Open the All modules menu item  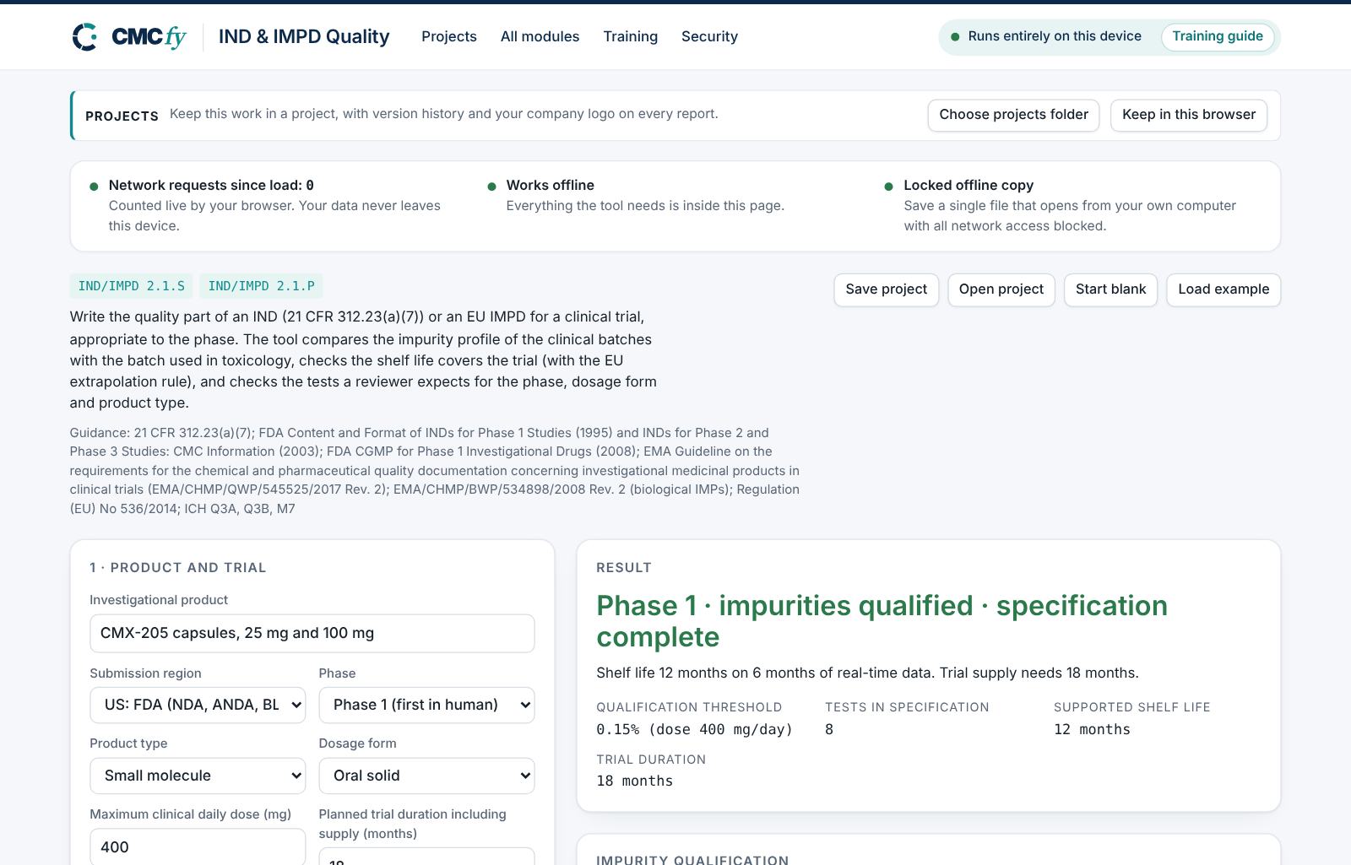tap(540, 36)
